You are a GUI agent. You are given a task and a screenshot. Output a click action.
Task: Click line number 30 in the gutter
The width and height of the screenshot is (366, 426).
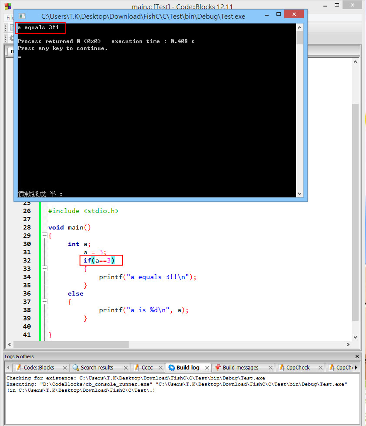click(x=27, y=244)
